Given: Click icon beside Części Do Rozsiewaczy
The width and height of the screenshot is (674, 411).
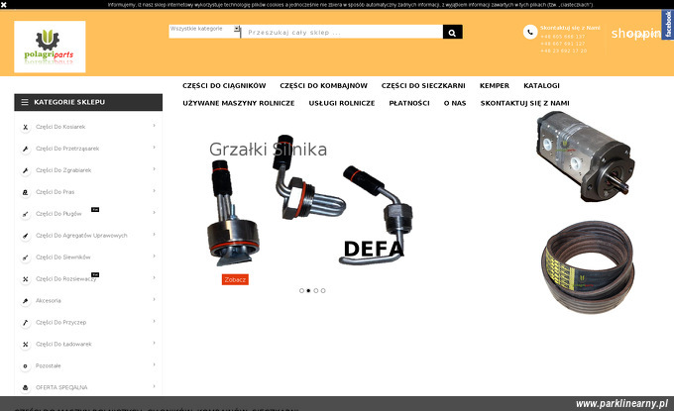Looking at the screenshot, I should (x=26, y=279).
